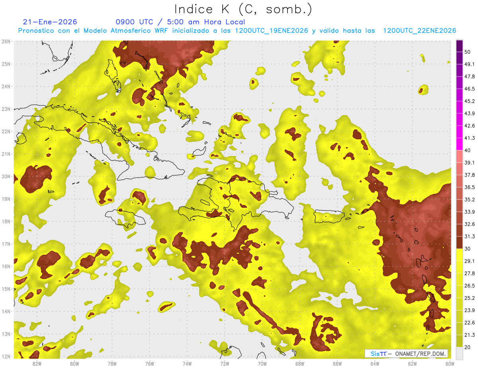
Task: Click the colorbar label "33.9"
Action: pos(469,212)
